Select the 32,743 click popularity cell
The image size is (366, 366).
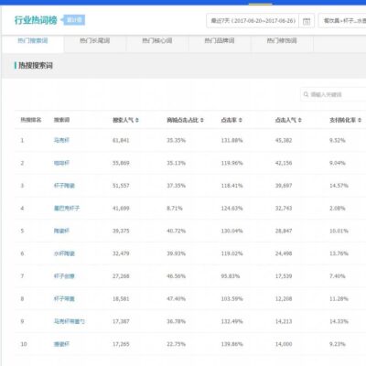click(284, 209)
